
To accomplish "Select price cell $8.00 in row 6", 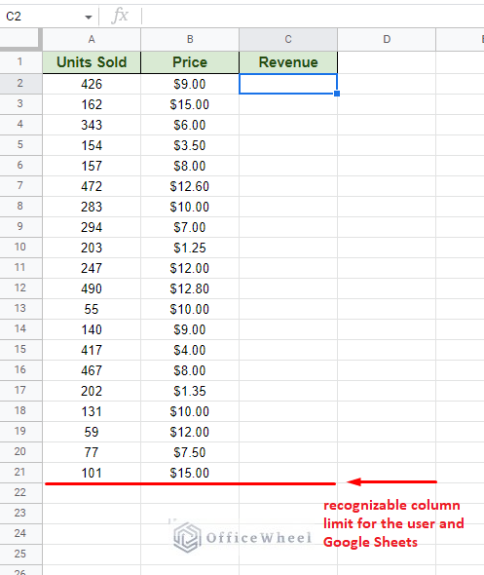I will click(x=190, y=166).
